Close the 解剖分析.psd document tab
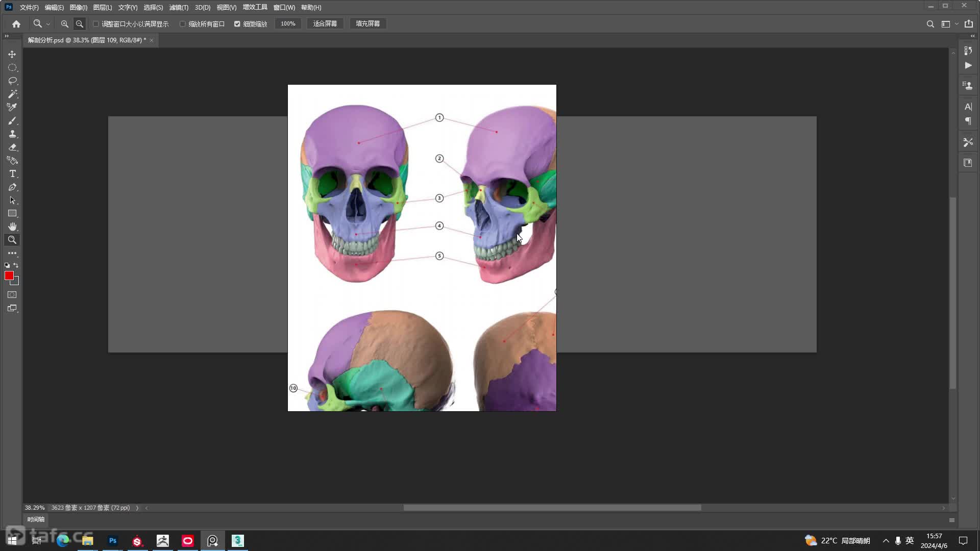The width and height of the screenshot is (980, 551). [152, 40]
